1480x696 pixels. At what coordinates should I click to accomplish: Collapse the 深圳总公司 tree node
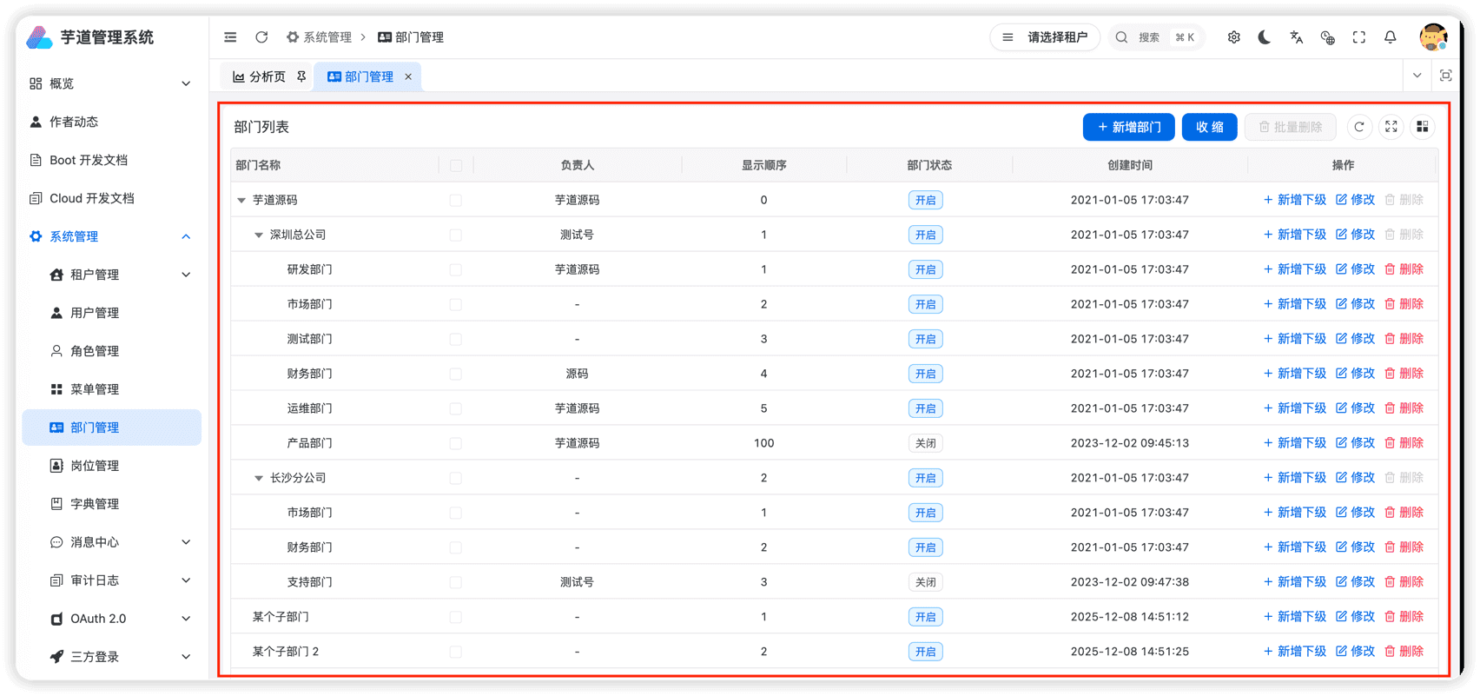[259, 235]
